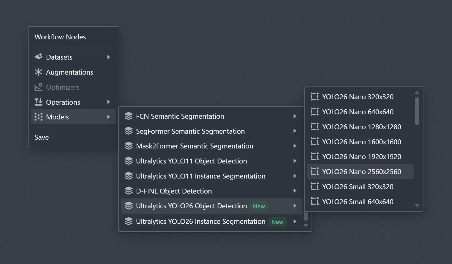Click the YOLO26 Object Detection layers icon
Screen dimensions: 452x264
tap(129, 206)
